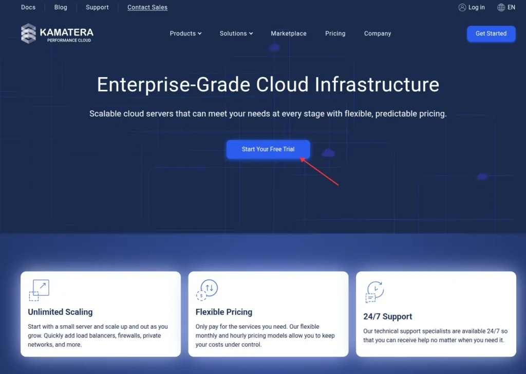Click the Enterprise-Grade Cloud Infrastructure headline
The width and height of the screenshot is (526, 374).
[268, 85]
